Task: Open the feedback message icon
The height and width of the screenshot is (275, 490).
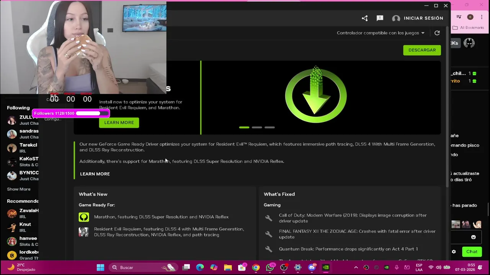Action: point(380,18)
